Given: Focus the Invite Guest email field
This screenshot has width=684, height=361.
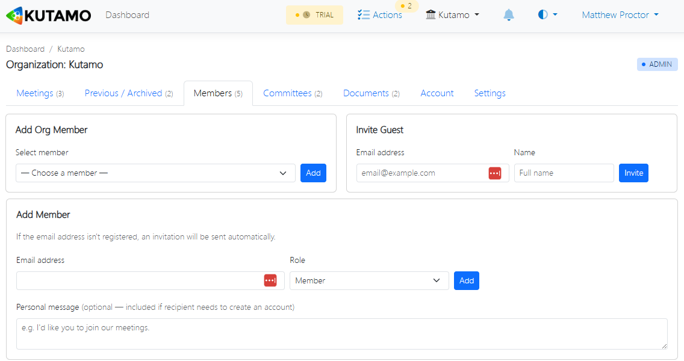Looking at the screenshot, I should (x=432, y=173).
